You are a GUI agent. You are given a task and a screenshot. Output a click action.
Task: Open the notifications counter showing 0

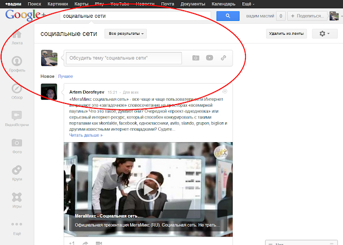coord(281,16)
